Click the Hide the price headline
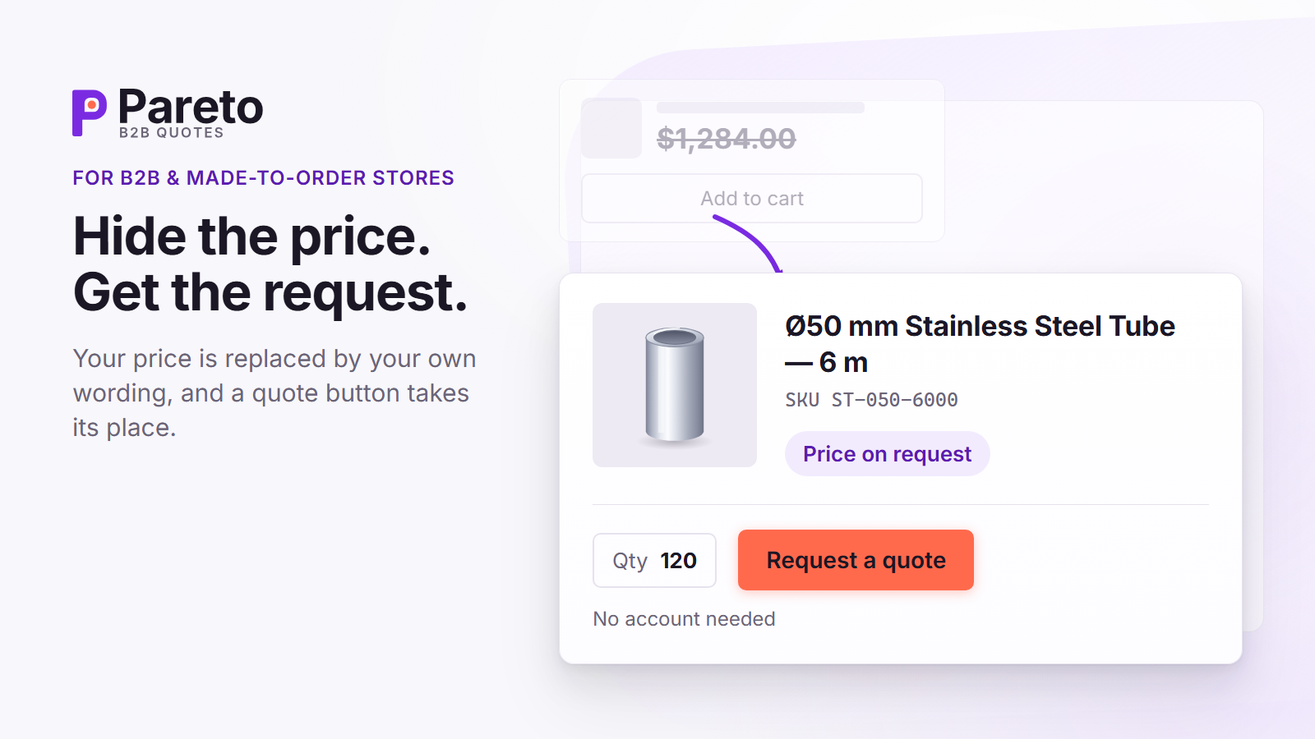1315x739 pixels. pyautogui.click(x=252, y=236)
